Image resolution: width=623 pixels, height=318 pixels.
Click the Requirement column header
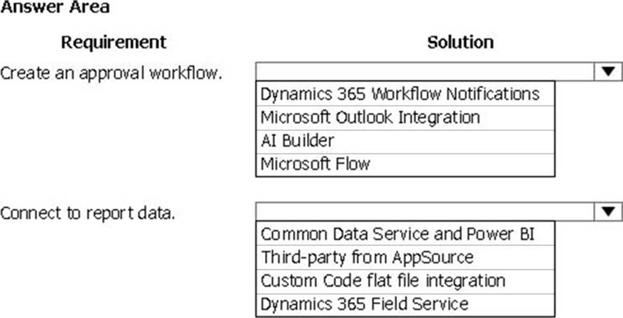[x=114, y=42]
